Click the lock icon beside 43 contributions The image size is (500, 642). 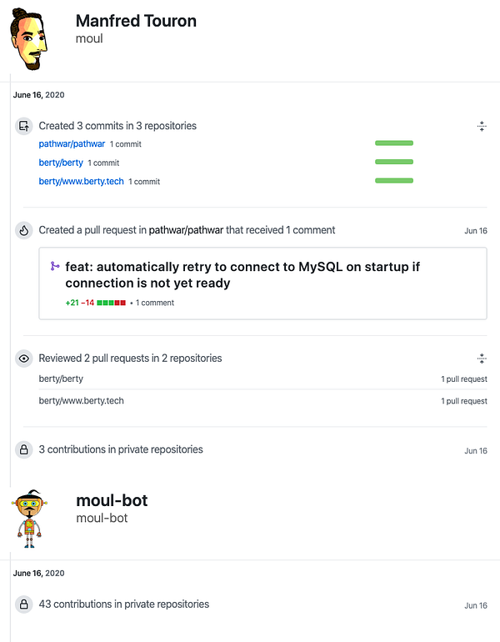click(x=24, y=604)
